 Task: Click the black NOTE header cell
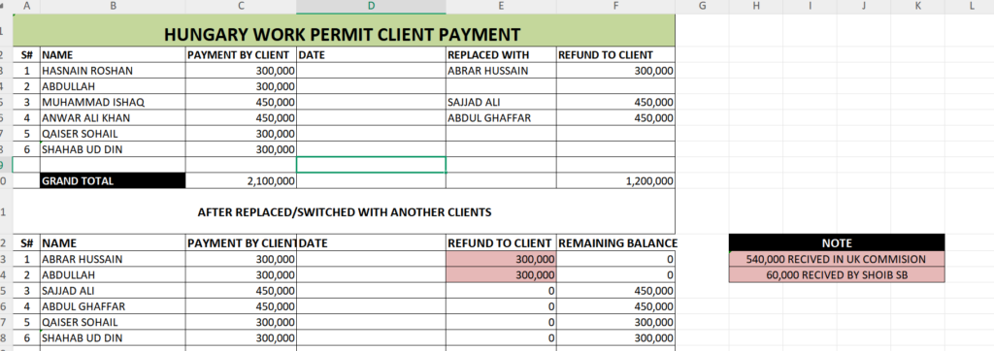point(837,242)
